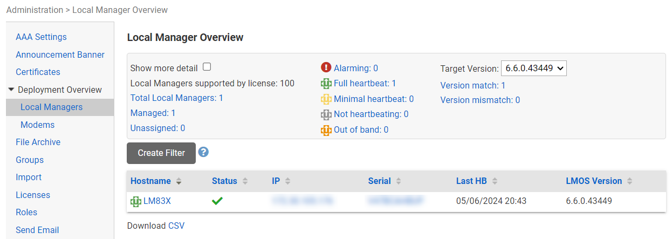Click the orange Out of band icon
The height and width of the screenshot is (239, 672).
pyautogui.click(x=326, y=130)
